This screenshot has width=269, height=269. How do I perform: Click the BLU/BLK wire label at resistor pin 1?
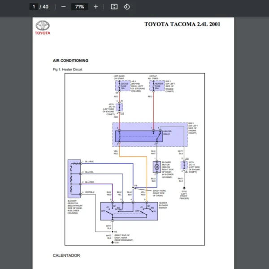point(89,161)
